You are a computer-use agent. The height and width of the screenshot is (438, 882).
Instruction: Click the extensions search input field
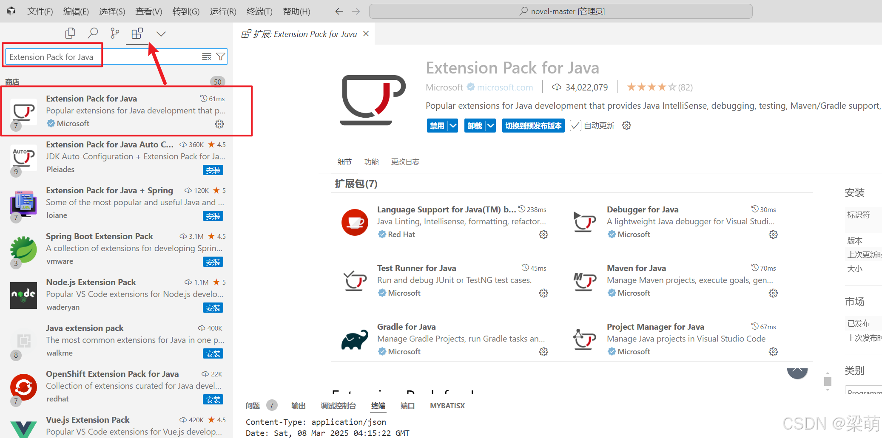coord(116,57)
